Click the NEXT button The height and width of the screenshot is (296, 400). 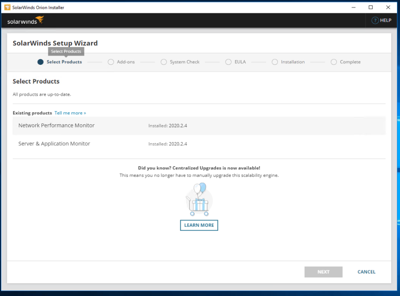coord(323,272)
